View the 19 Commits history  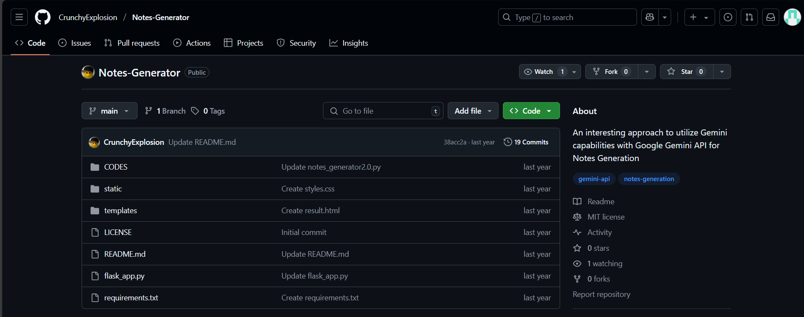[526, 142]
